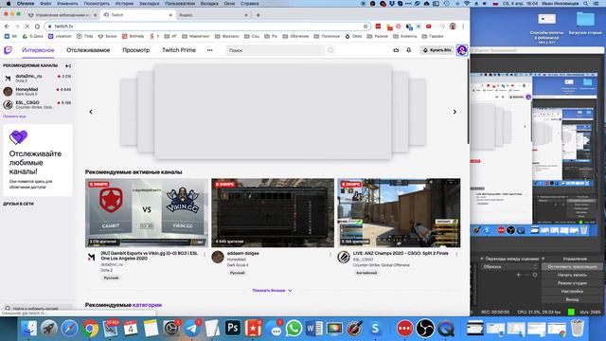Show the previous carousel slide arrow
The height and width of the screenshot is (341, 606).
(91, 112)
